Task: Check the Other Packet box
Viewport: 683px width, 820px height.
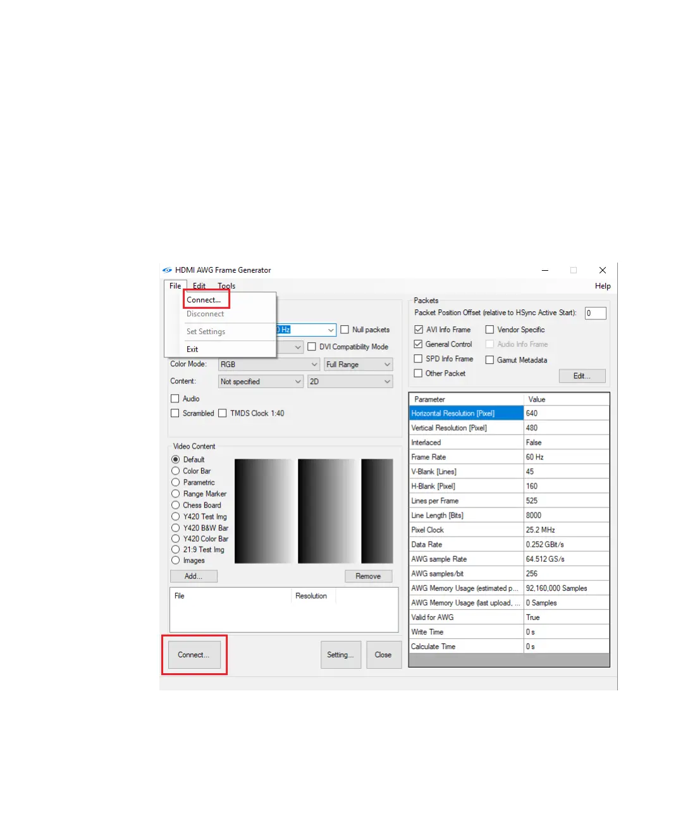Action: point(418,373)
